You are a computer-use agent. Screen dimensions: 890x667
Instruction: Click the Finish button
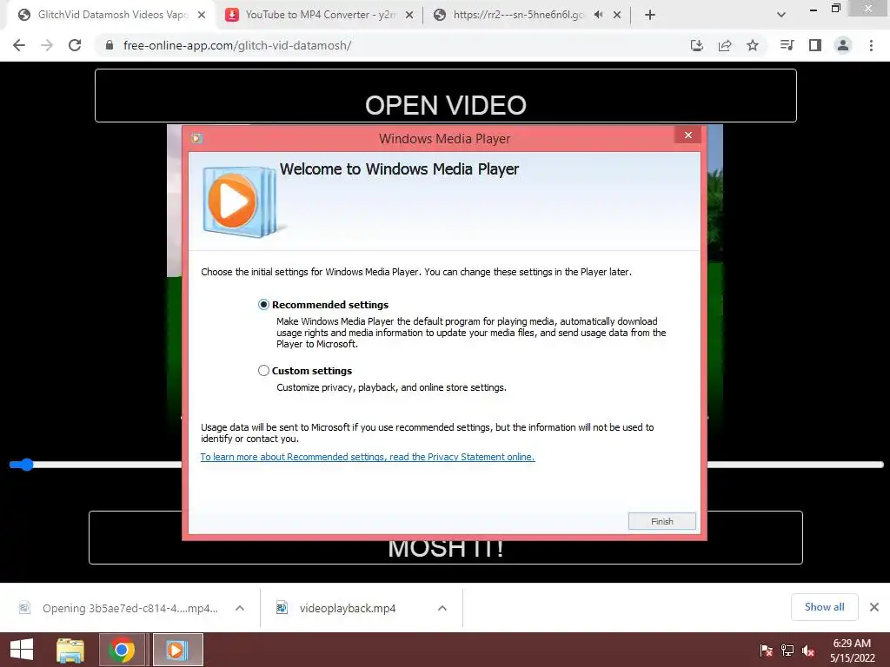(661, 521)
